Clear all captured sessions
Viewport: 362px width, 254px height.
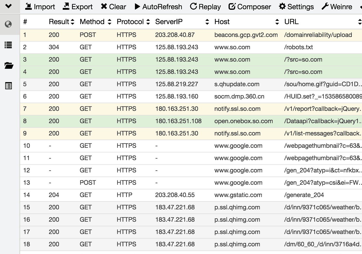(x=113, y=7)
